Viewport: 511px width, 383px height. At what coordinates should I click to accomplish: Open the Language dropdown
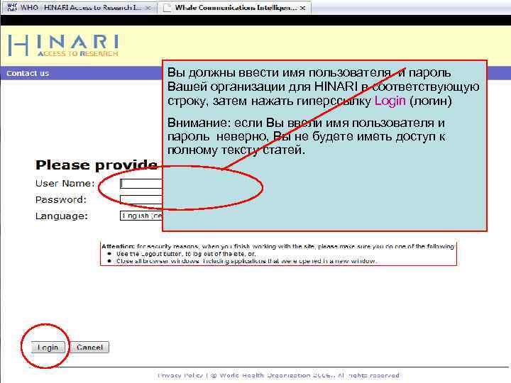tap(141, 216)
